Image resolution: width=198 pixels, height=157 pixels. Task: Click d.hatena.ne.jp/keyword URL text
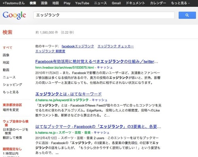point(62,100)
